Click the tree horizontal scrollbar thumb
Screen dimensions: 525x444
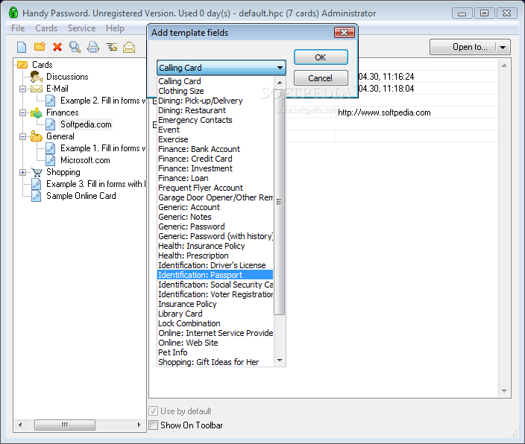point(65,425)
